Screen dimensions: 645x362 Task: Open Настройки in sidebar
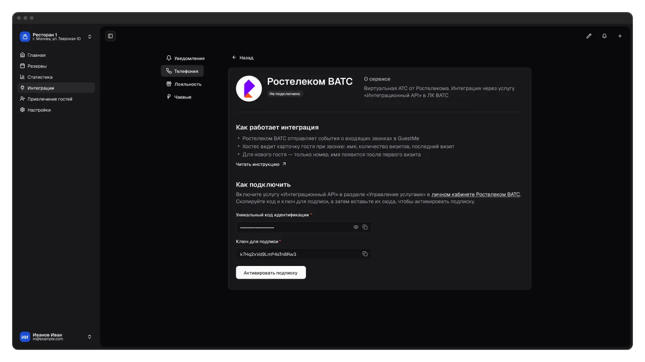[56, 110]
